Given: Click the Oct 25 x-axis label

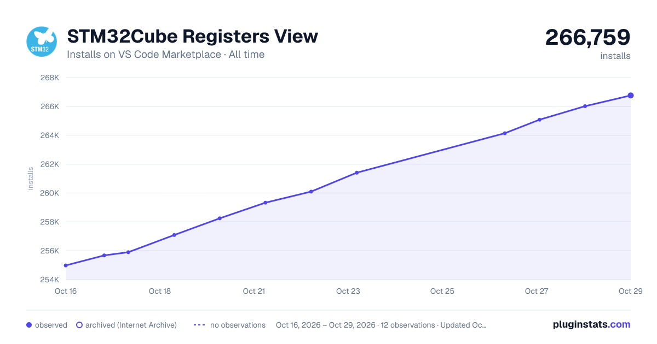Looking at the screenshot, I should [x=442, y=291].
